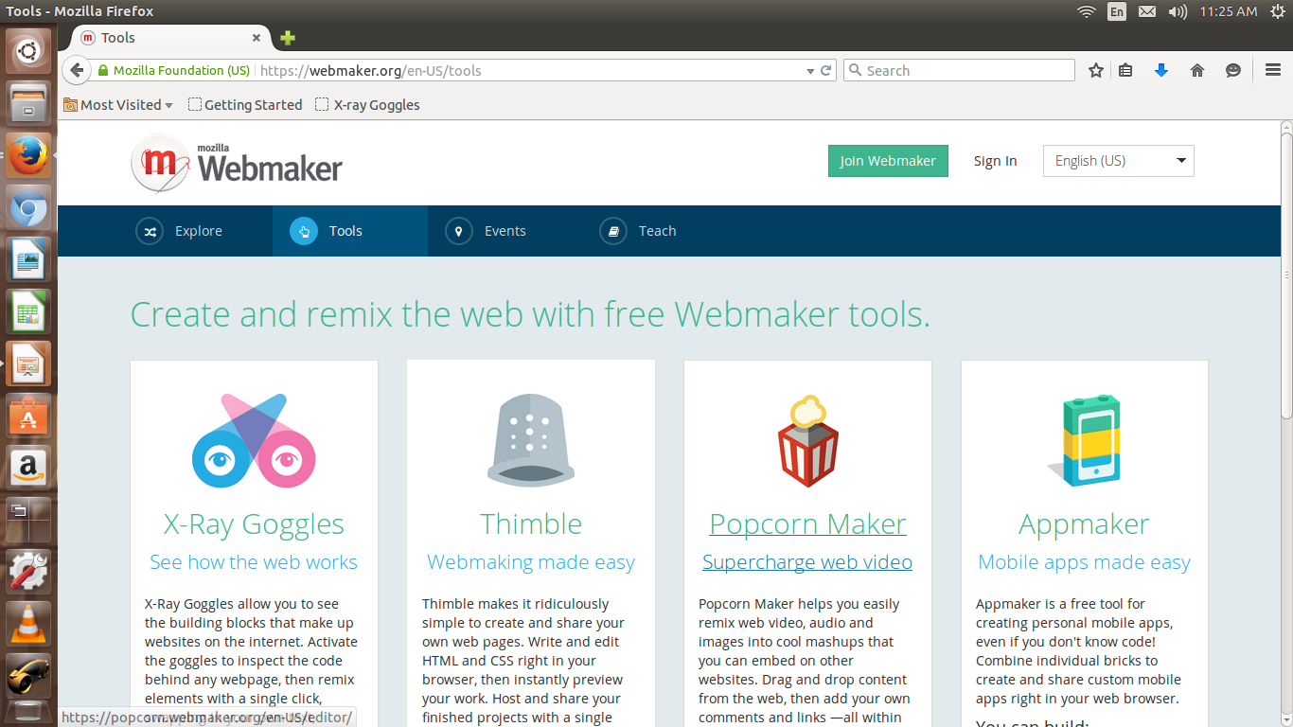Open the mail envelope indicator
This screenshot has width=1293, height=727.
pyautogui.click(x=1146, y=11)
